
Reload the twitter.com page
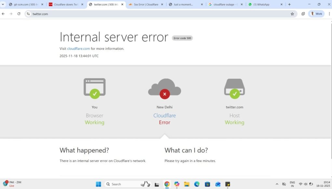tap(19, 14)
